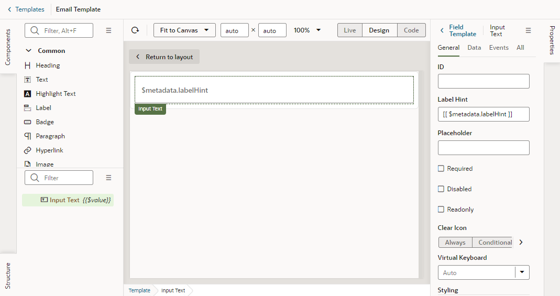The height and width of the screenshot is (296, 560).
Task: Click the ID input field
Action: coord(484,81)
